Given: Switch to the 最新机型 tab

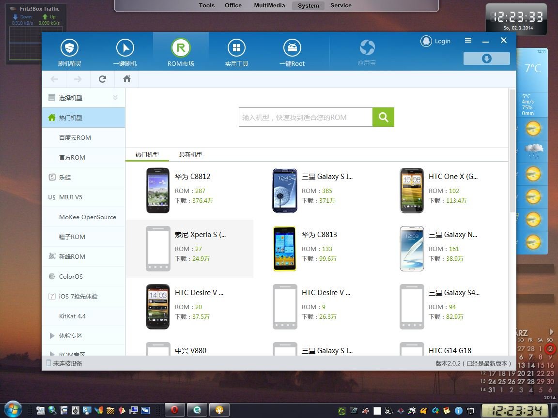Looking at the screenshot, I should pos(191,155).
